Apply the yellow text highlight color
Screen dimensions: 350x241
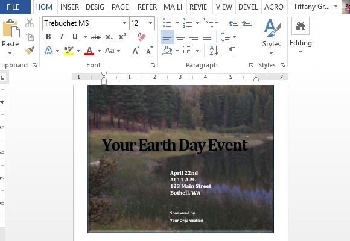[69, 51]
